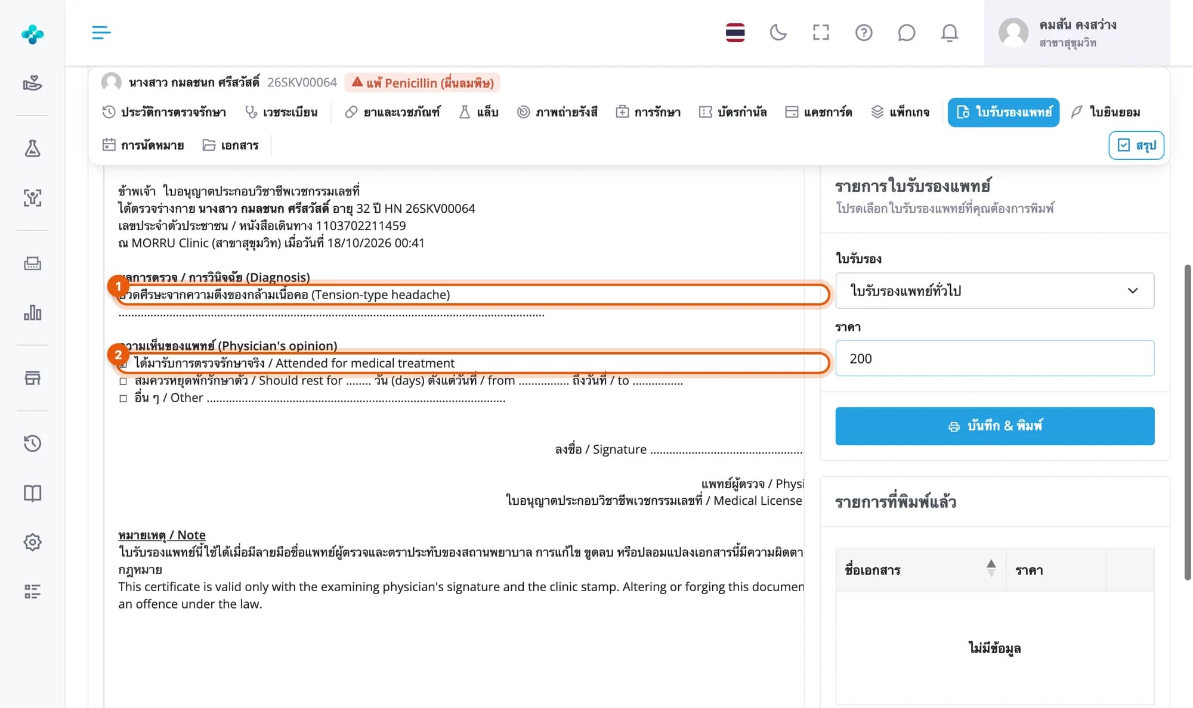The image size is (1193, 708).
Task: Open the lab flask sidebar icon
Action: [x=32, y=148]
